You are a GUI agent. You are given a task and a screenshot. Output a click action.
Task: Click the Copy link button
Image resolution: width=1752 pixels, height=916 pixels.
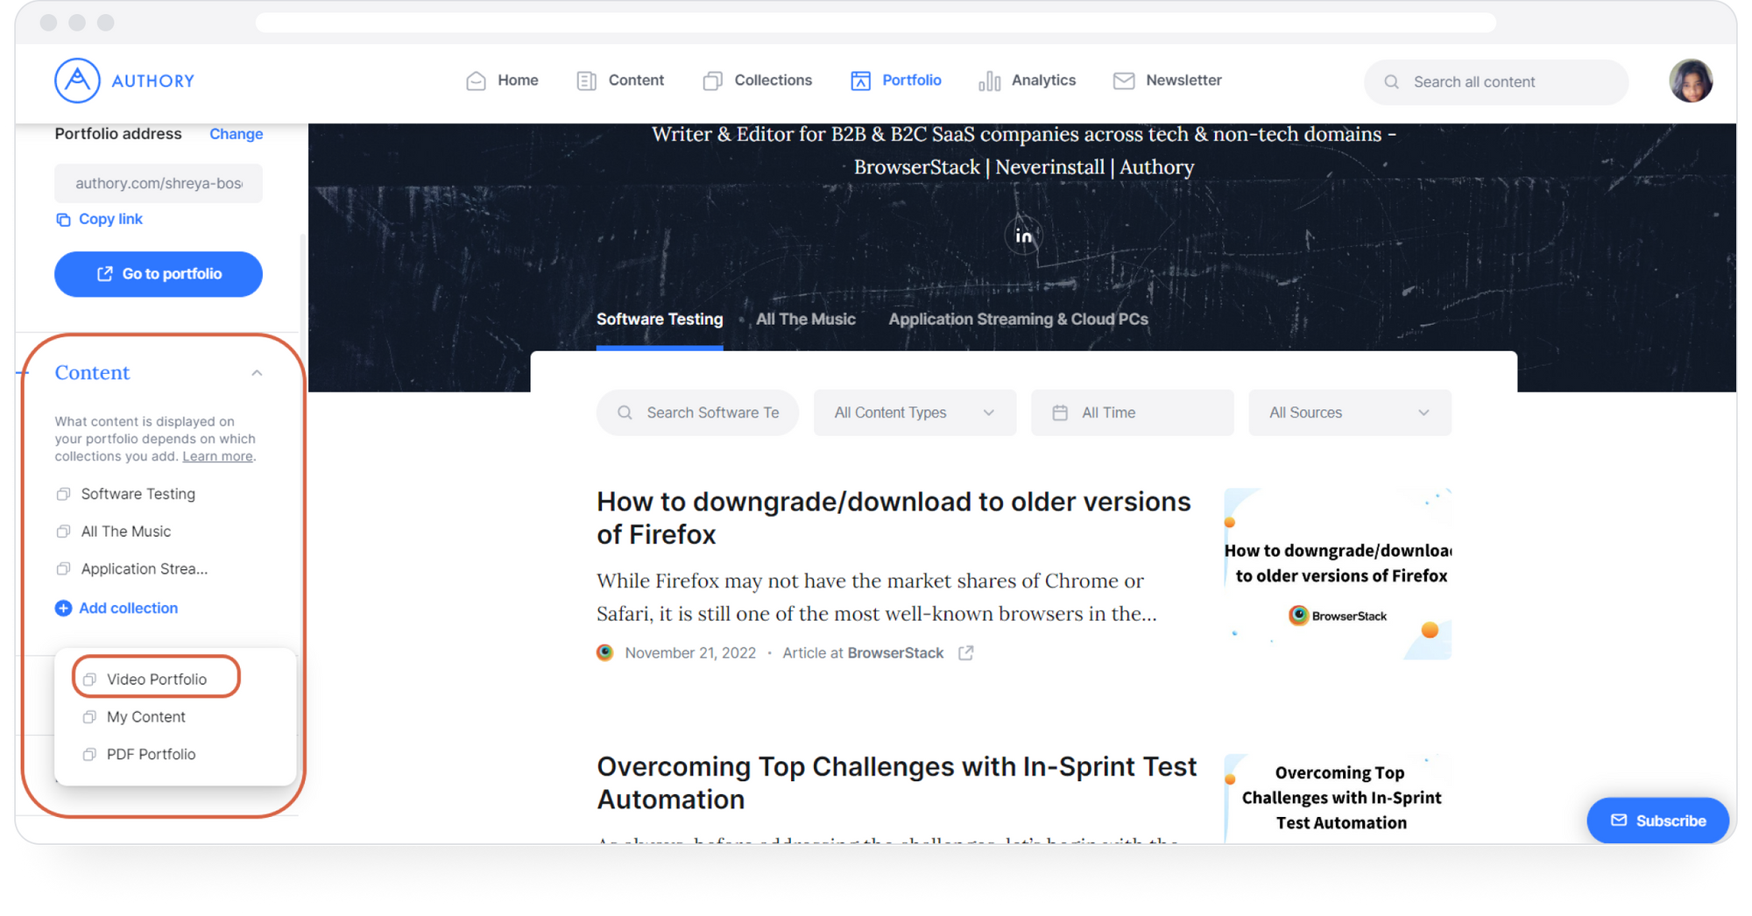pyautogui.click(x=99, y=219)
